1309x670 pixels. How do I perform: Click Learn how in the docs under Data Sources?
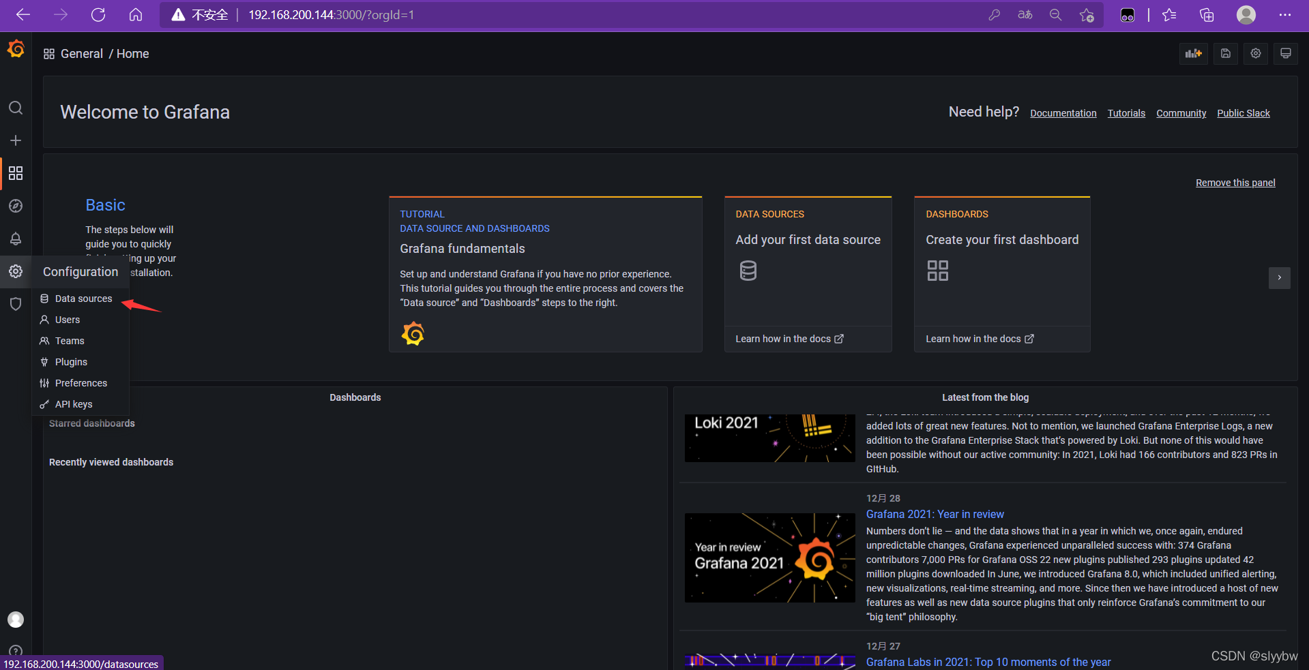pyautogui.click(x=789, y=339)
